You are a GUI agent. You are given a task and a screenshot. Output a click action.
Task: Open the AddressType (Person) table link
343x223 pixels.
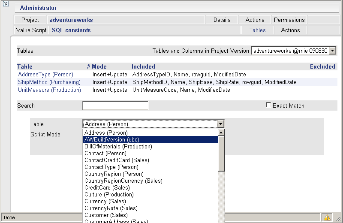(45, 75)
